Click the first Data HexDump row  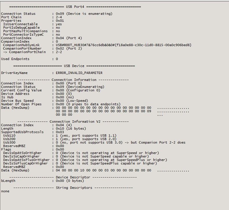pyautogui.click(x=95, y=108)
